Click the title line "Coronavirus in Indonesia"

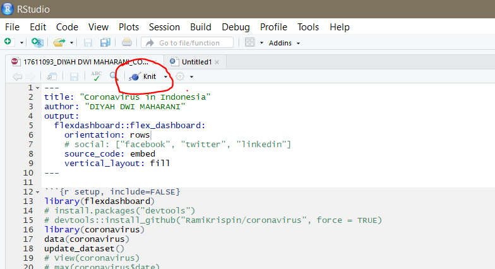point(128,97)
